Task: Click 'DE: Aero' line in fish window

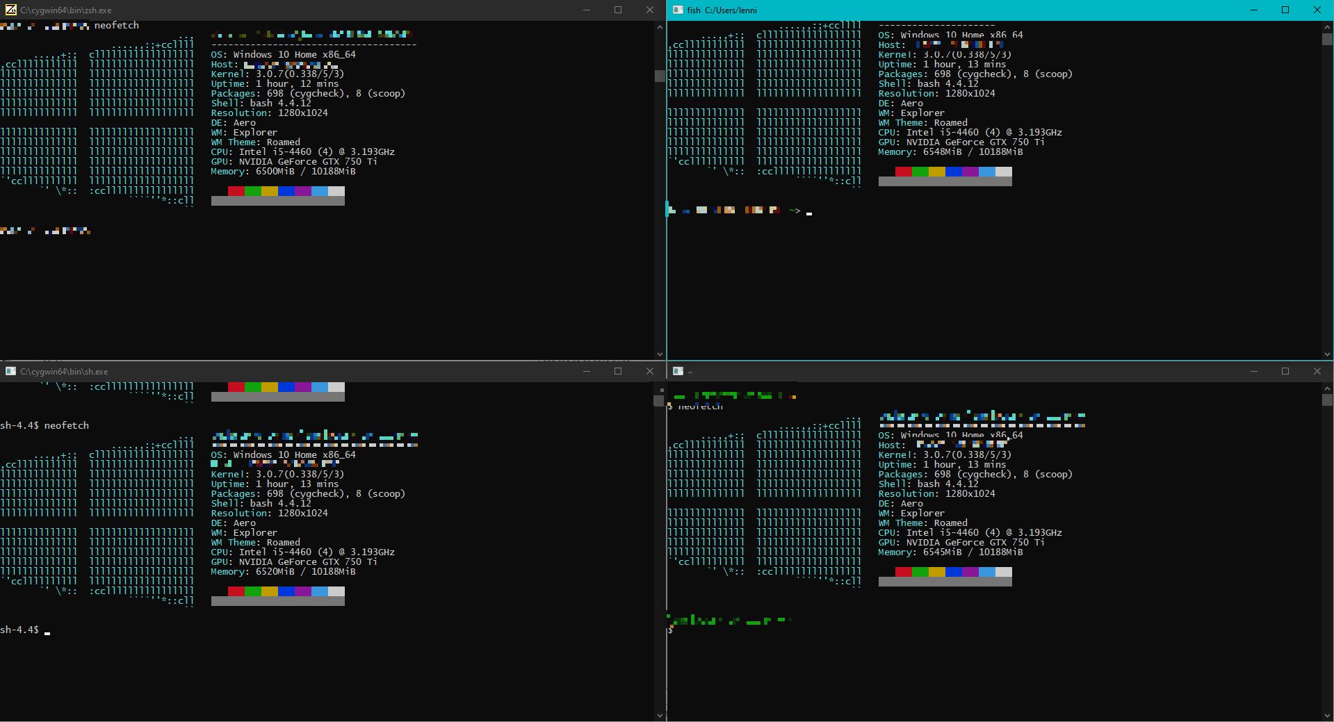Action: point(900,103)
